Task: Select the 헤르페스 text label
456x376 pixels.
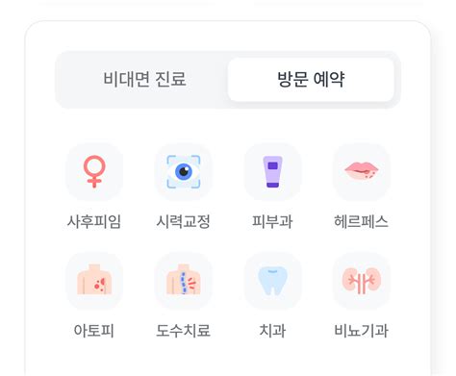Action: (362, 221)
